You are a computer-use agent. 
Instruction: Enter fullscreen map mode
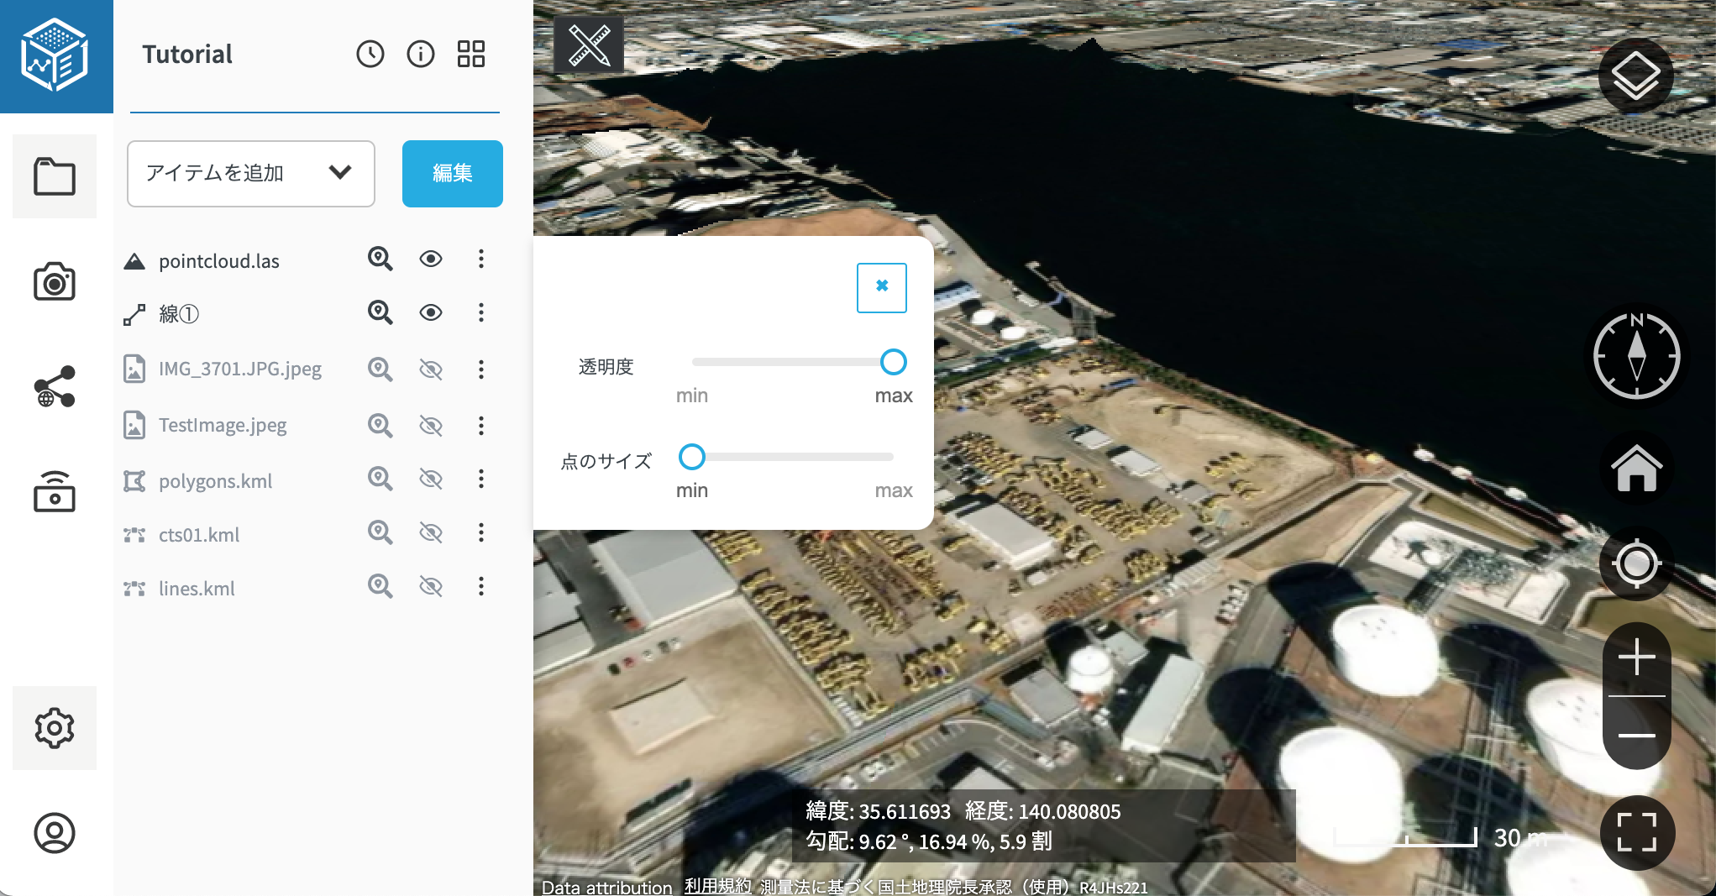(x=1636, y=832)
